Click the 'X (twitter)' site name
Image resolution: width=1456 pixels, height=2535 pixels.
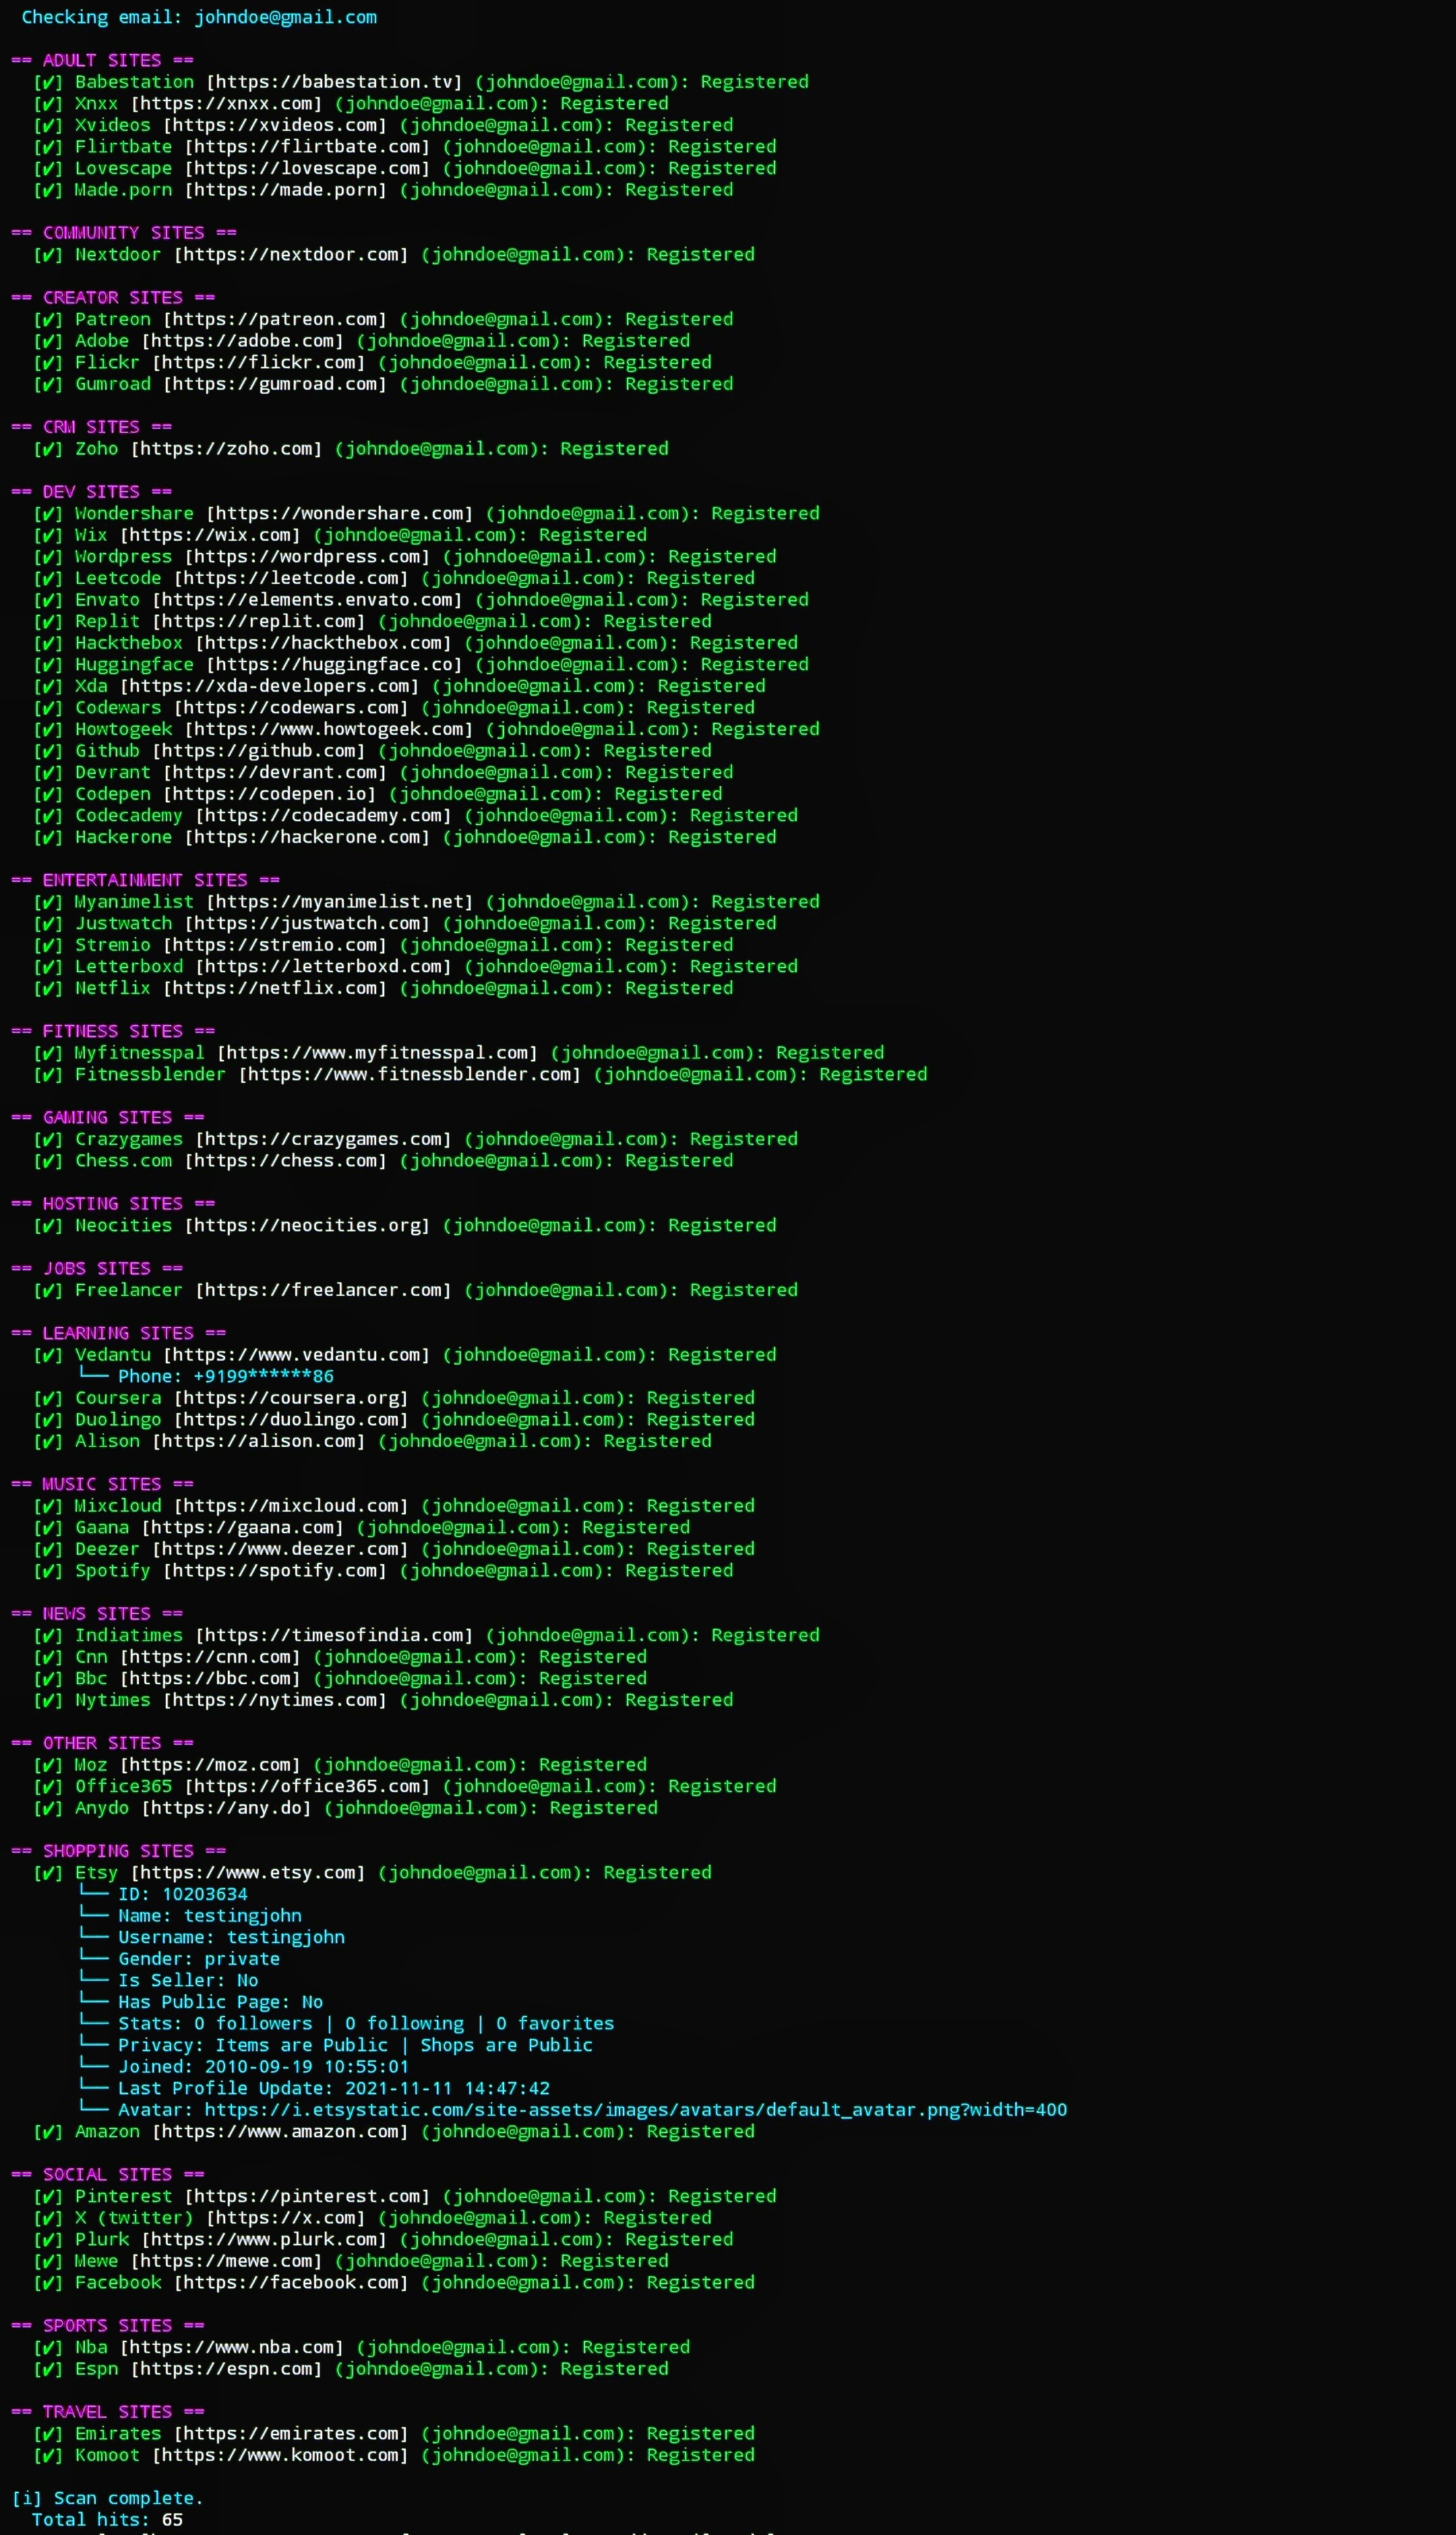click(134, 2217)
